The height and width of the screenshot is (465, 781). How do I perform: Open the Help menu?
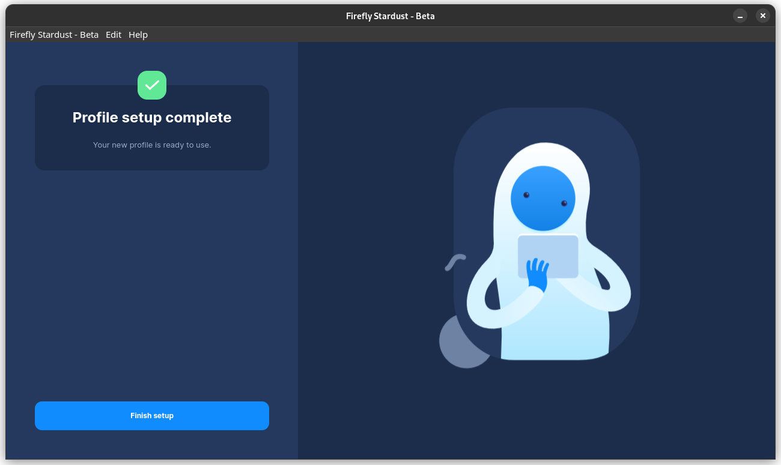point(138,34)
